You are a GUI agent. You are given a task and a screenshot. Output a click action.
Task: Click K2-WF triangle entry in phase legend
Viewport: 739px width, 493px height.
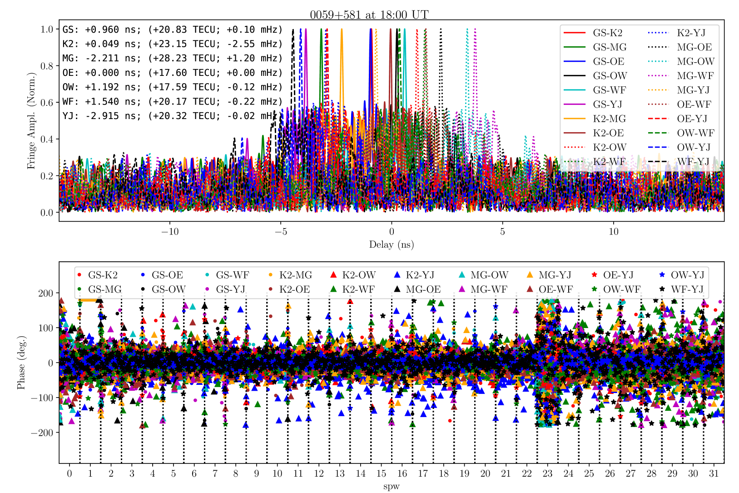352,289
